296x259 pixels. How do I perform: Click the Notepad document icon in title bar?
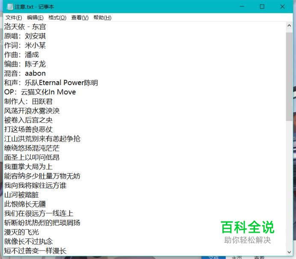coord(9,7)
